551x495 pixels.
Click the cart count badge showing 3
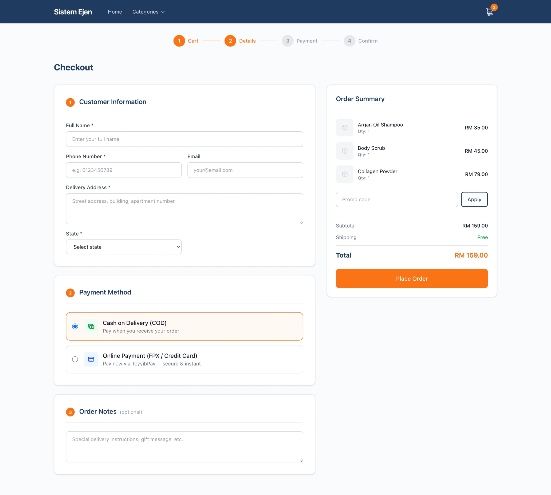pyautogui.click(x=494, y=7)
